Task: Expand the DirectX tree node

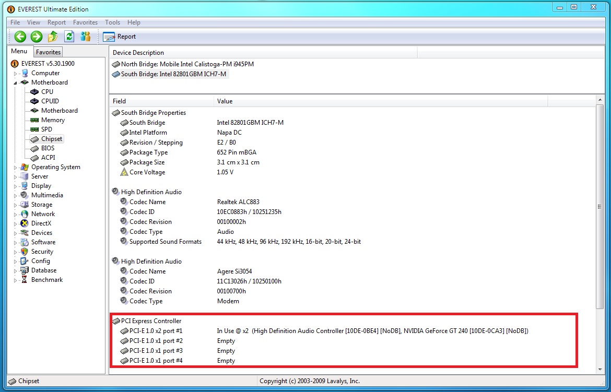Action: pyautogui.click(x=15, y=223)
